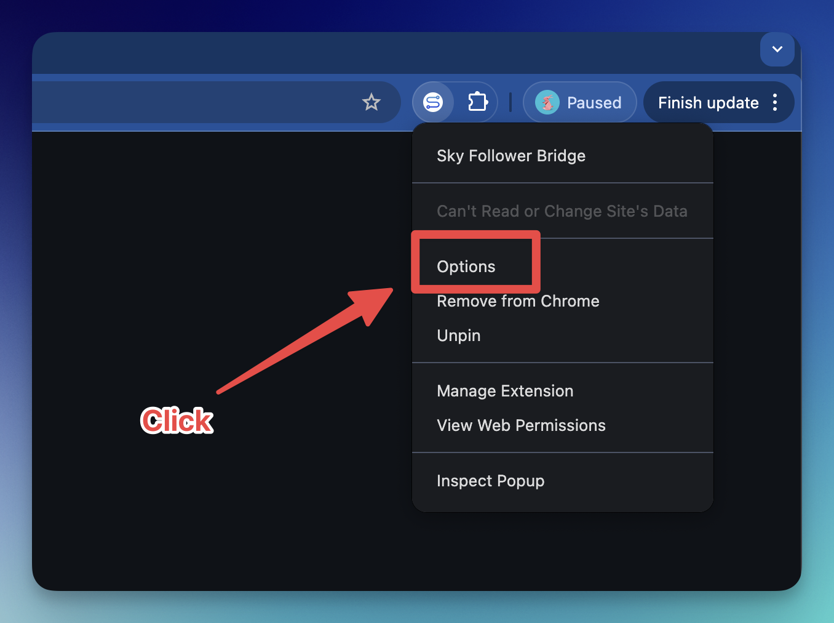Select View Web Permissions
This screenshot has width=834, height=623.
tap(521, 425)
